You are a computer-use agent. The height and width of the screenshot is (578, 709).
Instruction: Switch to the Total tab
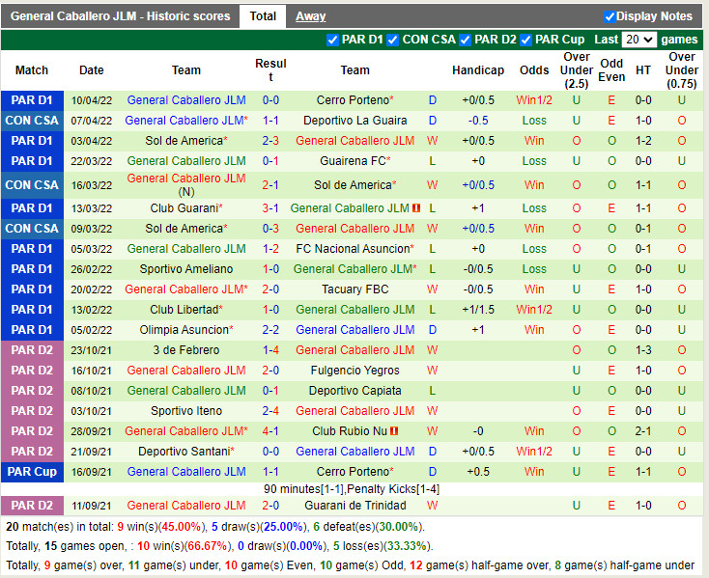coord(263,16)
